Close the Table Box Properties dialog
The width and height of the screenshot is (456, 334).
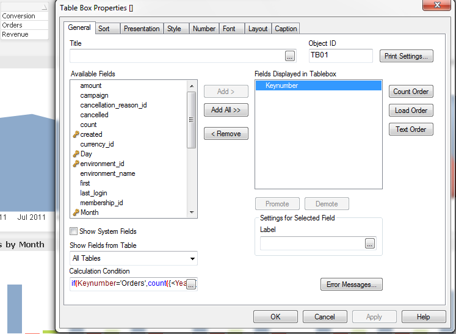tap(437, 5)
